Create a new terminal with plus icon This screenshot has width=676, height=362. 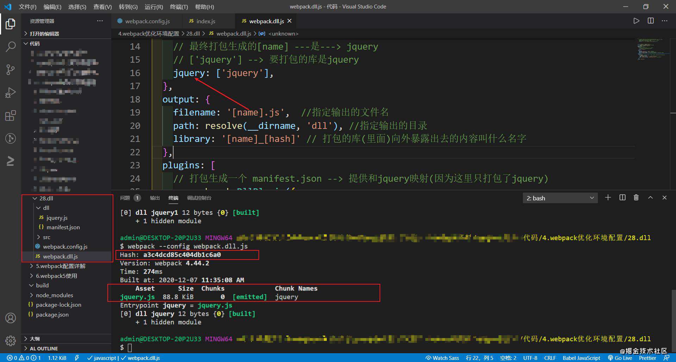click(608, 198)
